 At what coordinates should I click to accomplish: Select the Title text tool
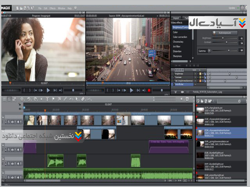47,99
